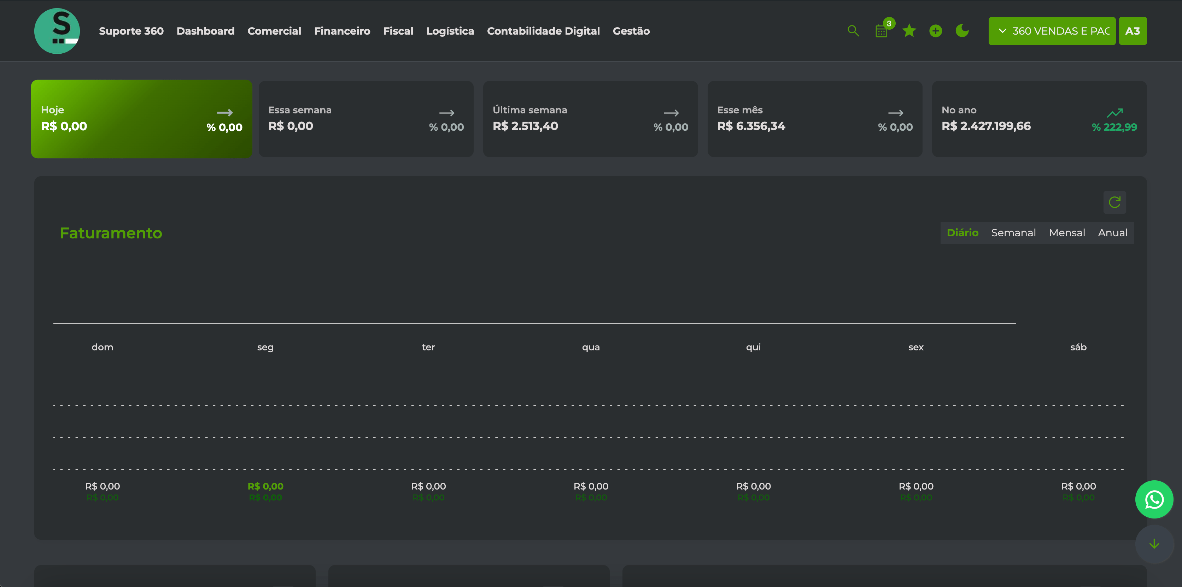This screenshot has height=587, width=1182.
Task: Select the Última semana summary card
Action: tap(590, 119)
